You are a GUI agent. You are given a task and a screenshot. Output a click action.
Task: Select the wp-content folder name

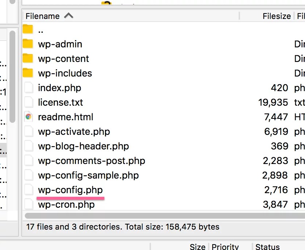(63, 59)
